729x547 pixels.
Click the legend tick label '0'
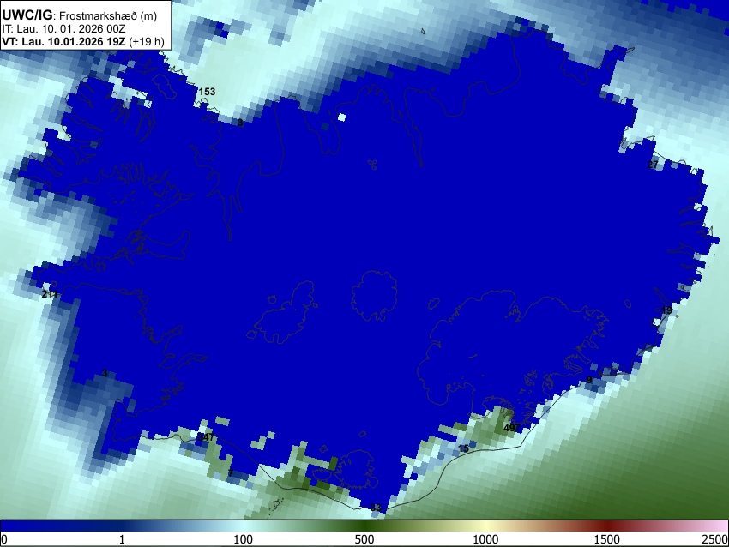(4, 539)
